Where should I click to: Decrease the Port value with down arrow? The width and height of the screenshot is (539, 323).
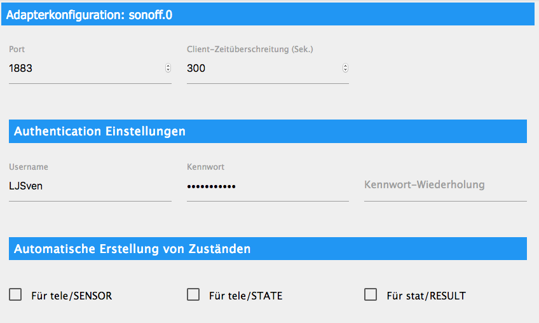click(168, 71)
